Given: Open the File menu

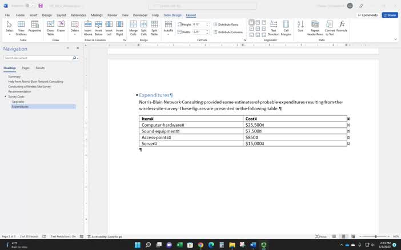Looking at the screenshot, I should click(x=7, y=15).
